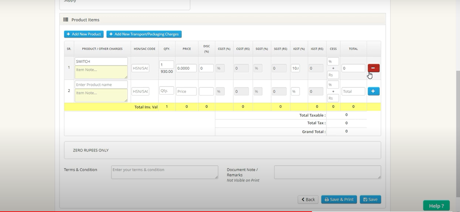Go back using the Back button
460x212 pixels.
point(308,199)
